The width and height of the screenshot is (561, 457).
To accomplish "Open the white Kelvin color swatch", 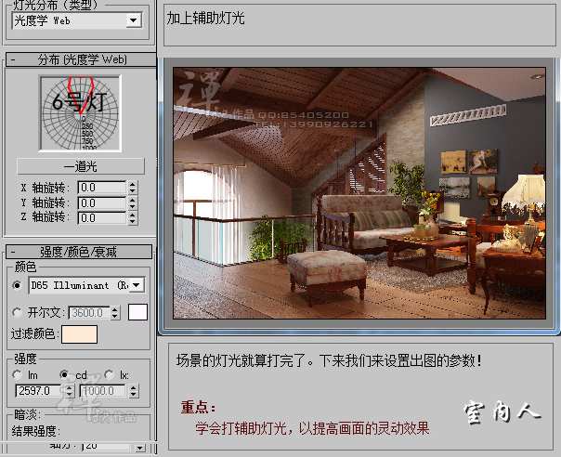I will (x=137, y=312).
